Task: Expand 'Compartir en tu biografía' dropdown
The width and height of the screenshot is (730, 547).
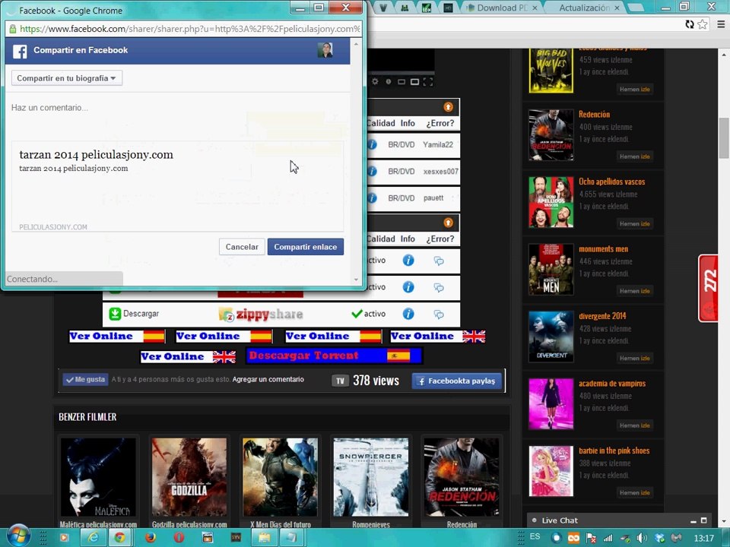Action: point(67,78)
